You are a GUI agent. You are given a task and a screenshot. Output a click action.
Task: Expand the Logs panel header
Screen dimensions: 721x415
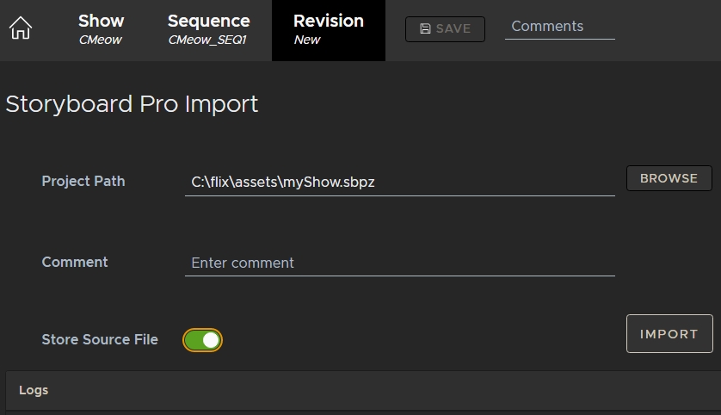[x=360, y=390]
